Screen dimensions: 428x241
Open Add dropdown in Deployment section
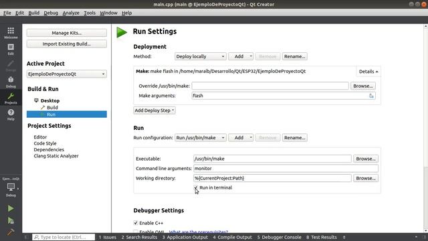241,56
